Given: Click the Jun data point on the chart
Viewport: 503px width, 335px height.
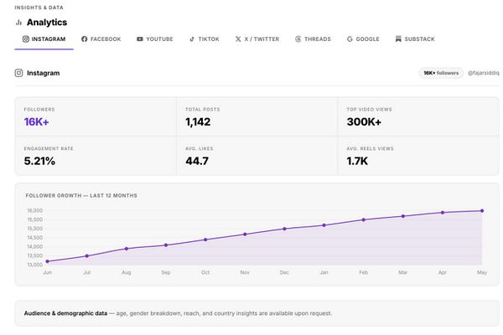Looking at the screenshot, I should (x=48, y=261).
